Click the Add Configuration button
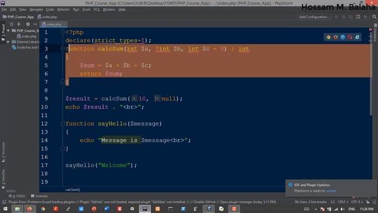The height and width of the screenshot is (213, 378). [314, 17]
